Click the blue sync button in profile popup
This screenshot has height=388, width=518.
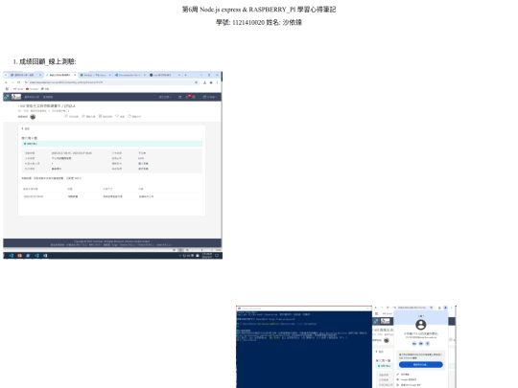coord(420,365)
